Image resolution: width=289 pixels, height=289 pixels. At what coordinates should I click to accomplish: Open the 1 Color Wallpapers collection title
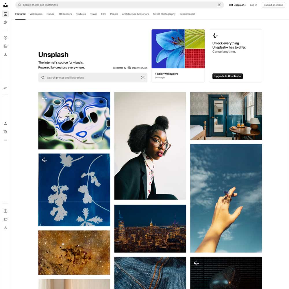pos(166,74)
